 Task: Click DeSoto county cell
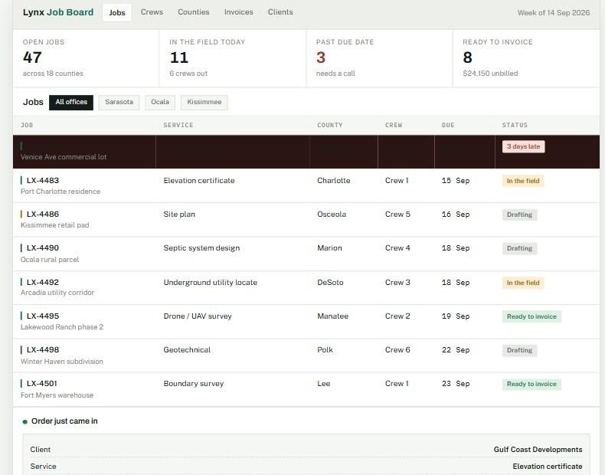[x=330, y=283]
